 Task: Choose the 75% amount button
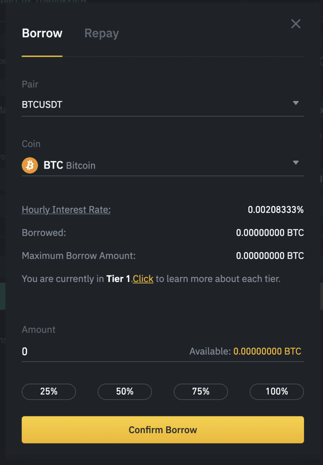pos(201,391)
